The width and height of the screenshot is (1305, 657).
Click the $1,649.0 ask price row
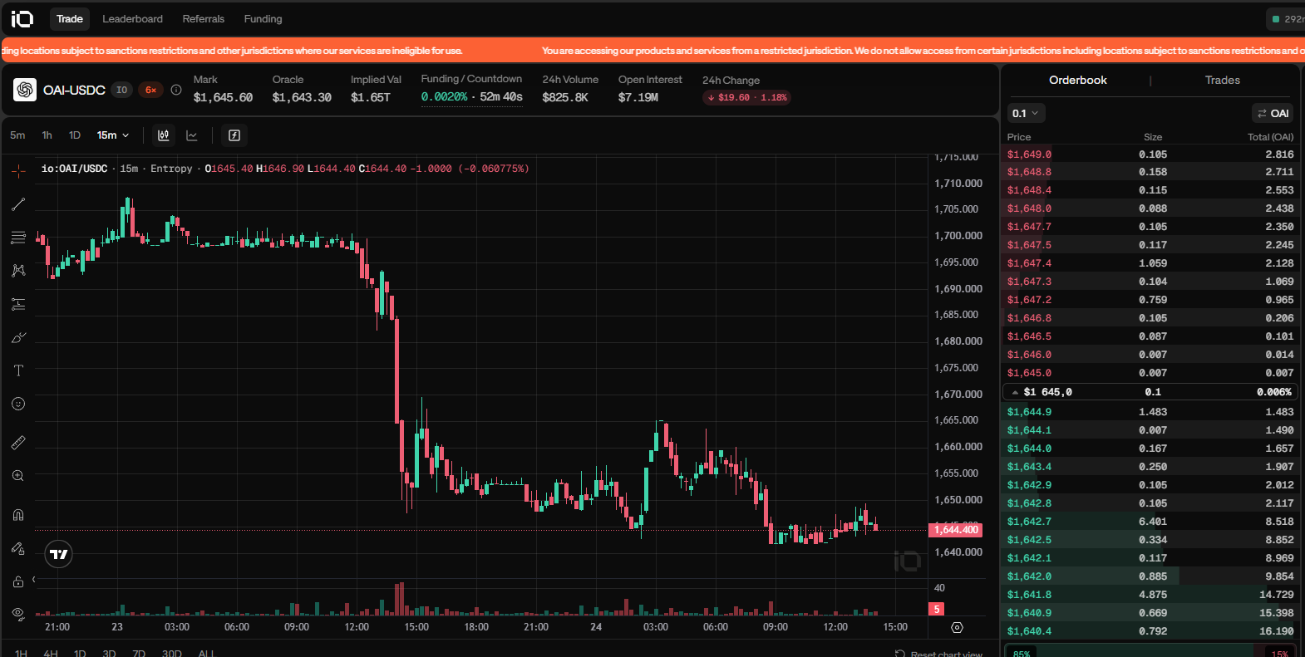click(x=1150, y=154)
